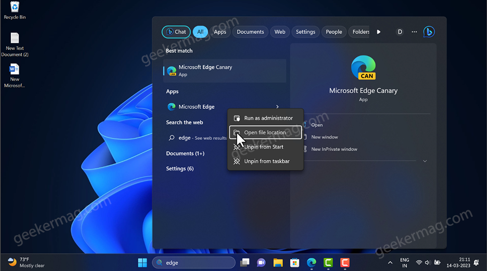Screen dimensions: 487x271
Task: Open Microsoft Edge on taskbar
Action: click(x=311, y=263)
